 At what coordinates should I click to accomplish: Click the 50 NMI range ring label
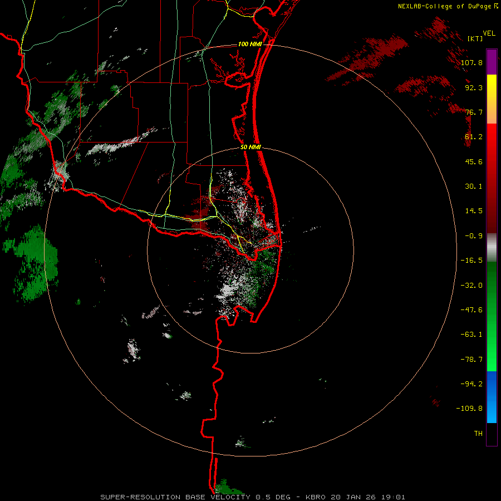point(250,148)
